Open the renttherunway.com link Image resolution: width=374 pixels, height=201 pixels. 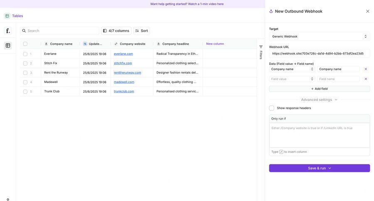128,73
